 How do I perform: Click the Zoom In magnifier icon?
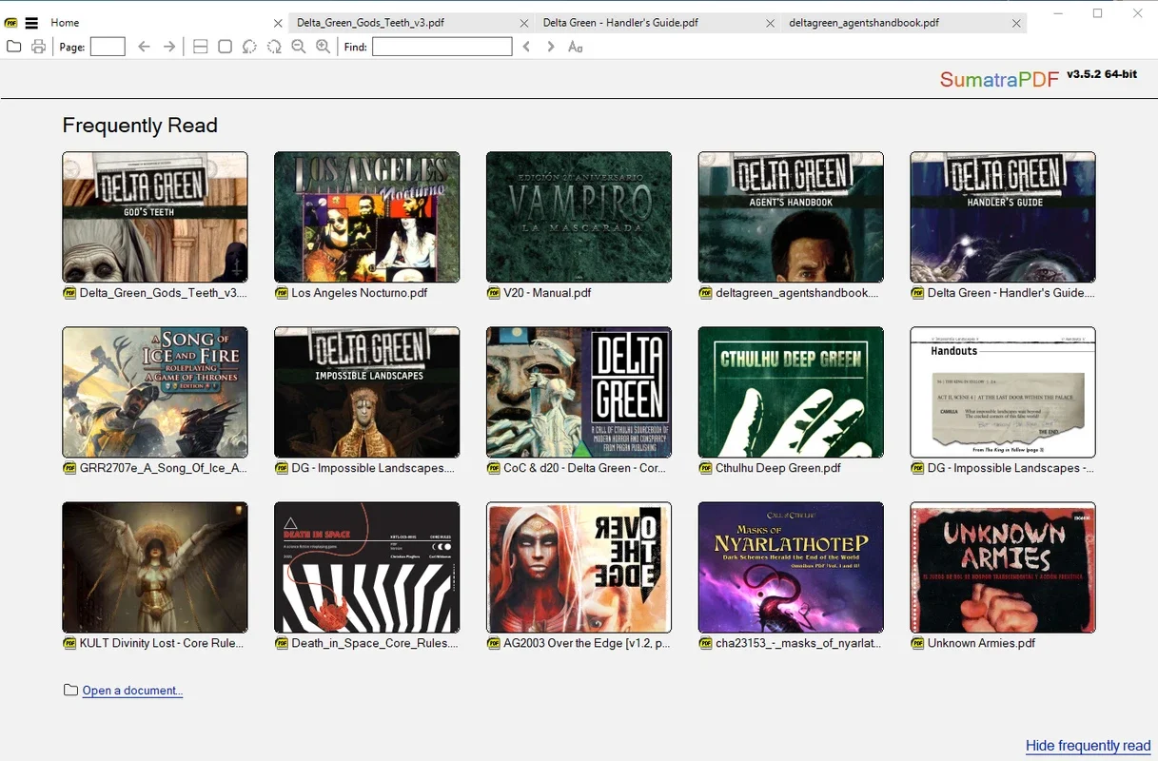[324, 47]
